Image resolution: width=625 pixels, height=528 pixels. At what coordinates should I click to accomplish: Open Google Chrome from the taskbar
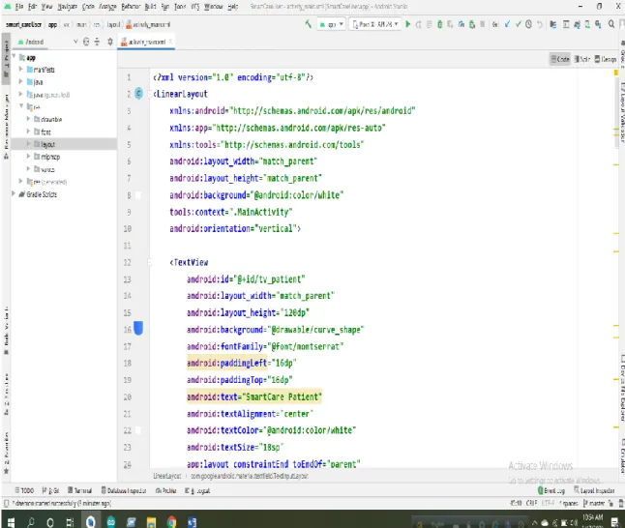[172, 521]
